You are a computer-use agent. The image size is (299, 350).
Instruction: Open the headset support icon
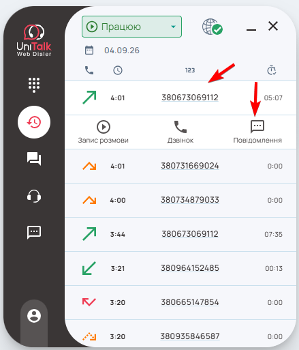(34, 196)
